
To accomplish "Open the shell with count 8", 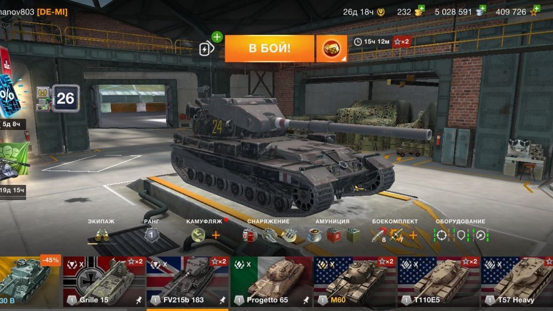I will point(378,235).
